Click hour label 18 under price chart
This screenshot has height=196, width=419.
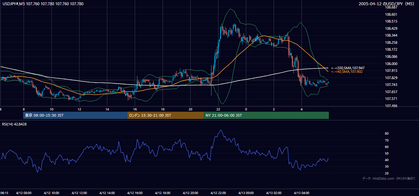point(163,109)
